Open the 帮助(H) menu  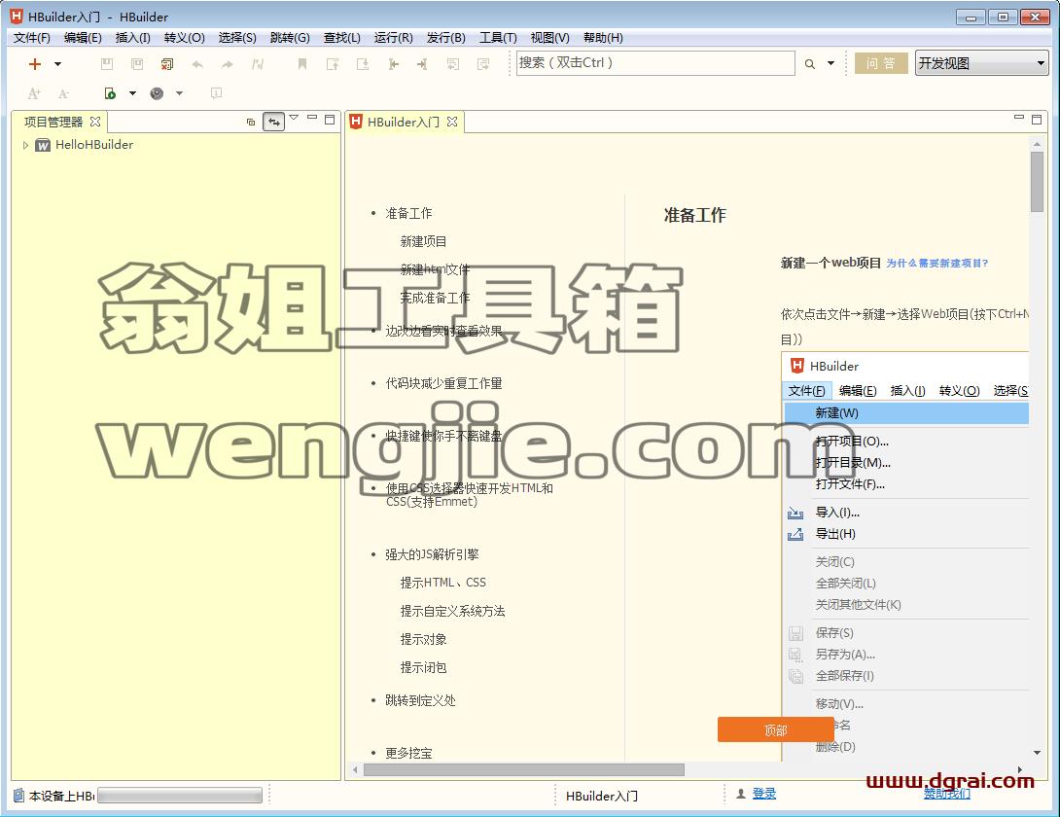602,38
